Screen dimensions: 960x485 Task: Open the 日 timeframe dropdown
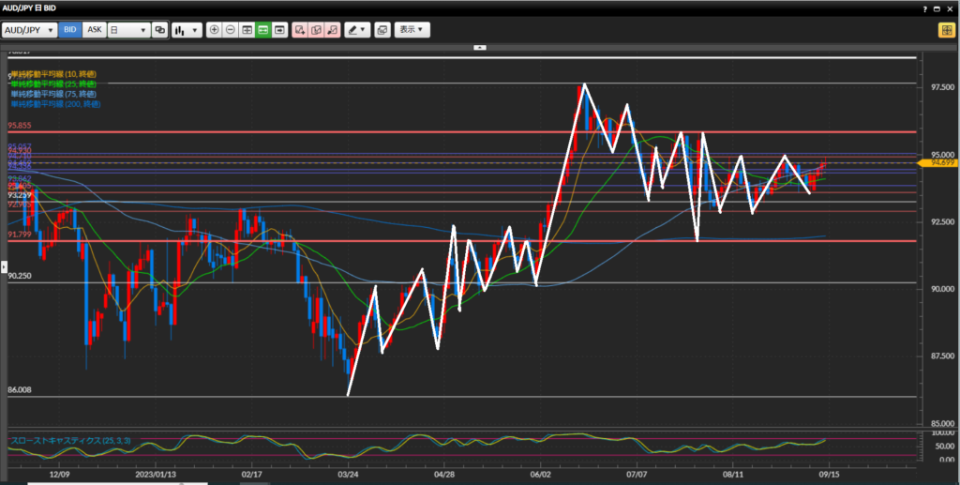(128, 30)
